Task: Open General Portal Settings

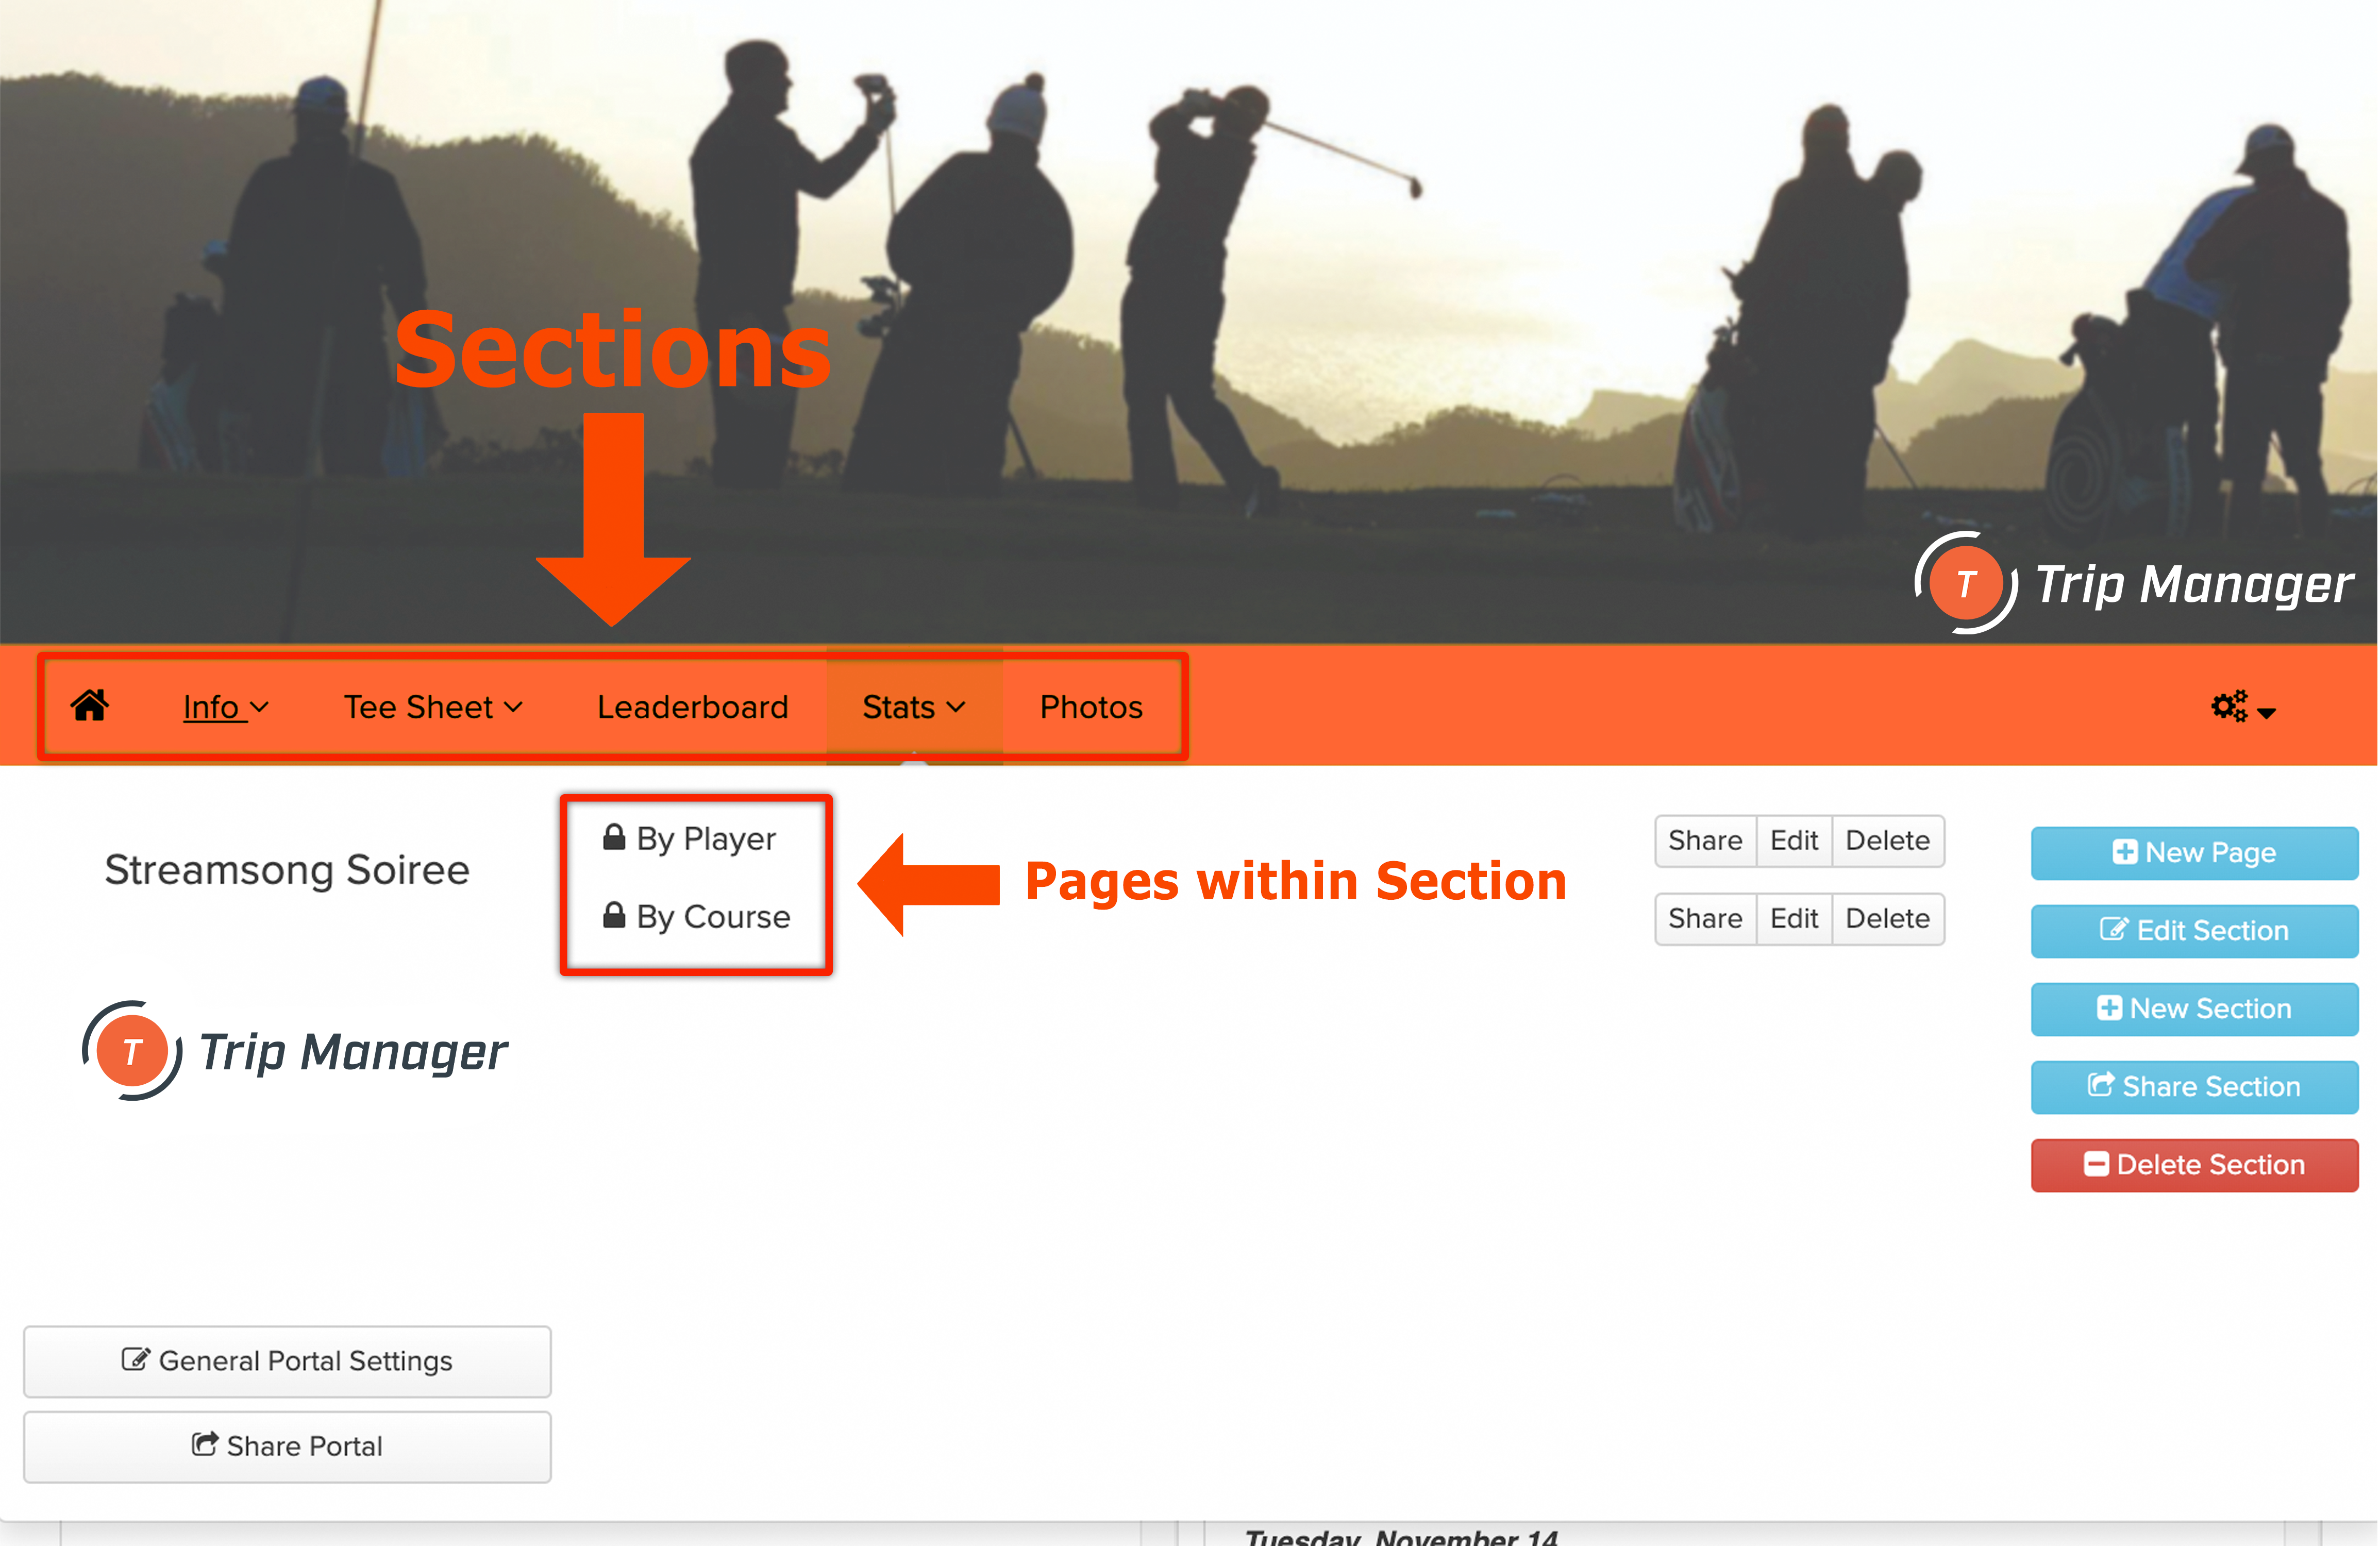Action: pos(287,1361)
